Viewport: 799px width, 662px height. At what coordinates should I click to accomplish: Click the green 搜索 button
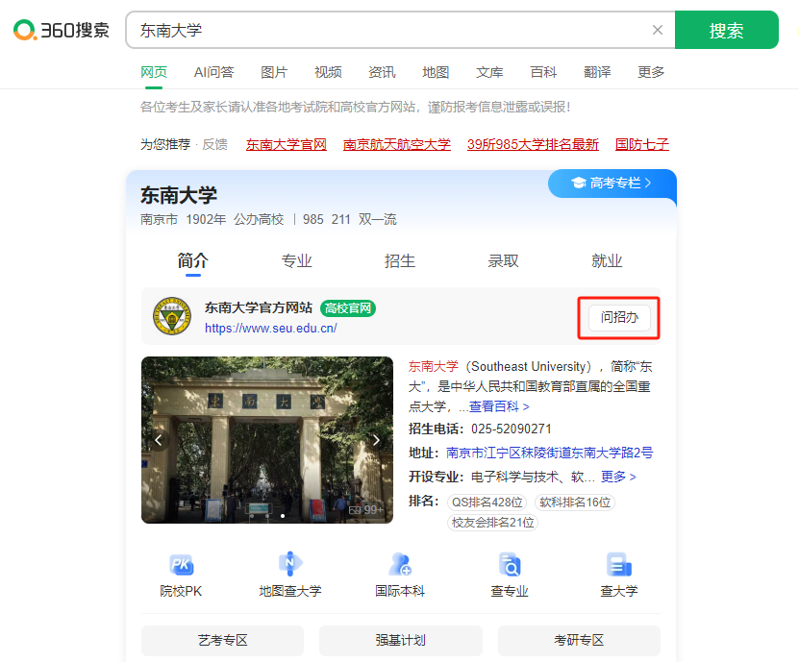point(726,30)
